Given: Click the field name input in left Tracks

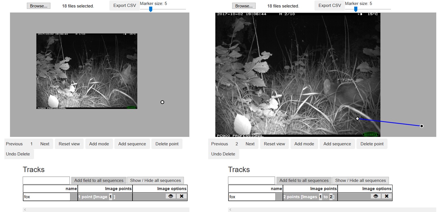Looking at the screenshot, I should (46, 180).
